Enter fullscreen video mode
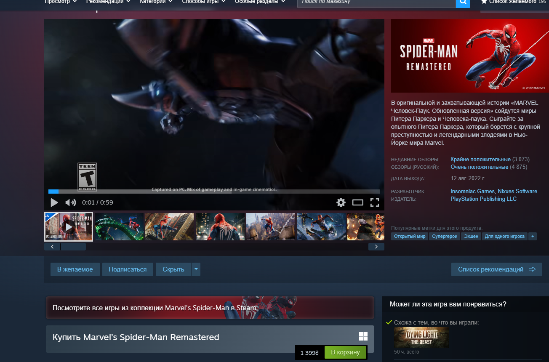This screenshot has width=549, height=362. (375, 202)
